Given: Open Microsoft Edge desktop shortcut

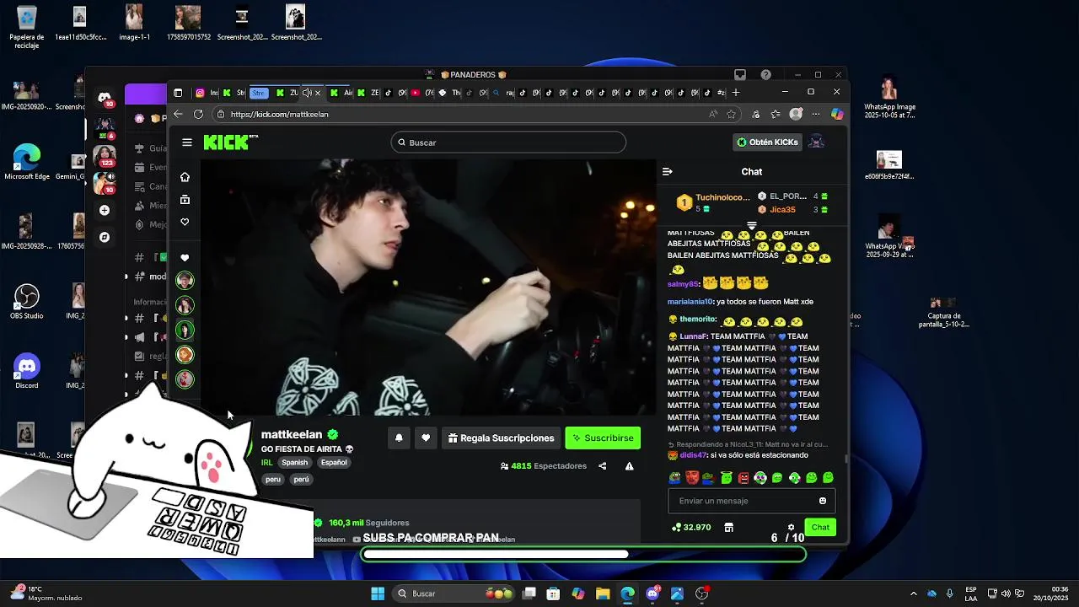Looking at the screenshot, I should [x=27, y=162].
